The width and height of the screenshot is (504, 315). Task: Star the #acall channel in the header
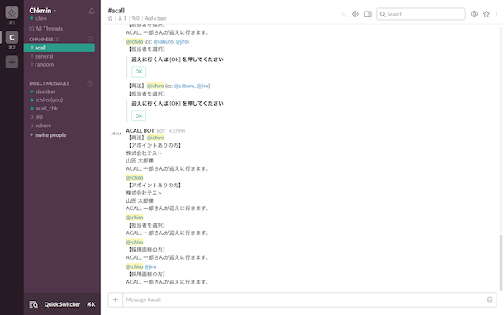point(110,18)
